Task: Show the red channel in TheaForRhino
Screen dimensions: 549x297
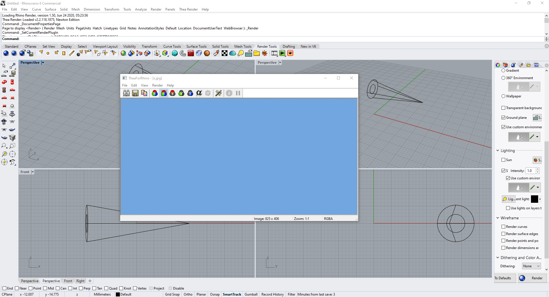Action: click(x=173, y=93)
